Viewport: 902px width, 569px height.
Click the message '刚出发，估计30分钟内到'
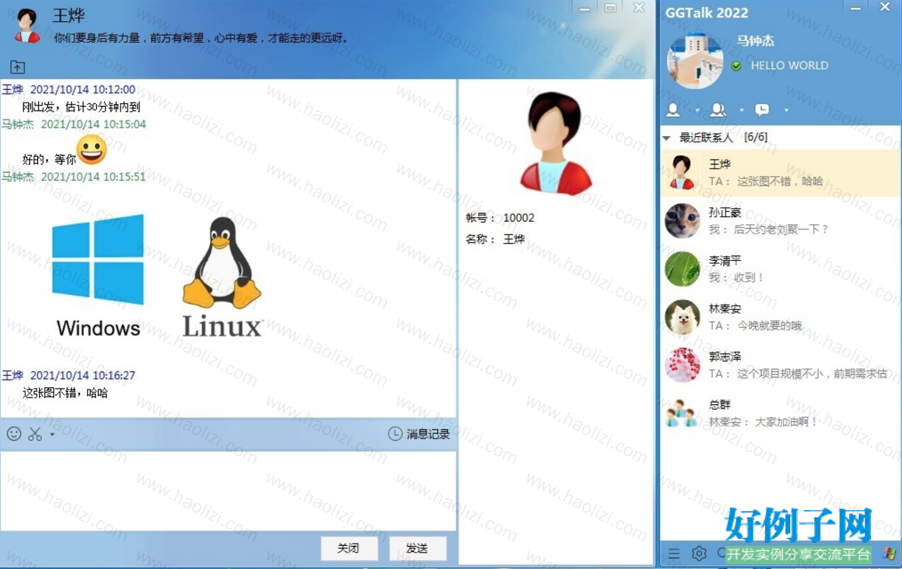[x=81, y=107]
